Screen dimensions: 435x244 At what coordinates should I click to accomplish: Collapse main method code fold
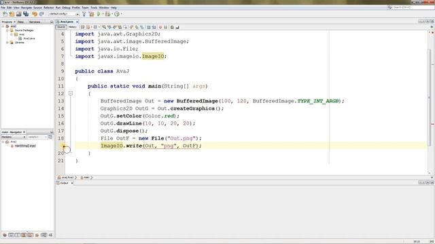tap(71, 94)
